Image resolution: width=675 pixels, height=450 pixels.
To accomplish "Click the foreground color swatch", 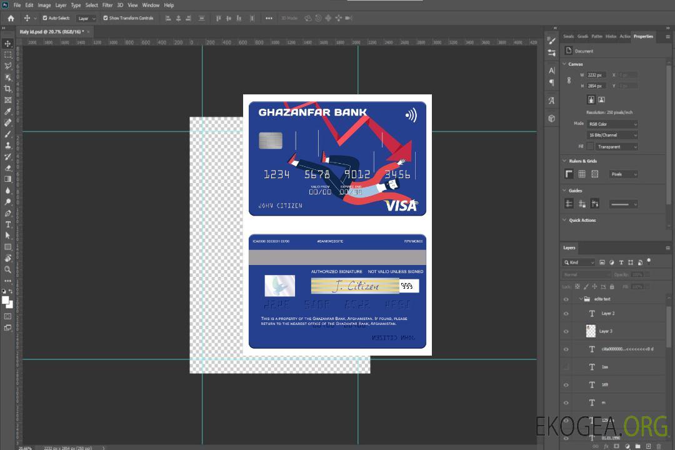I will tap(5, 301).
